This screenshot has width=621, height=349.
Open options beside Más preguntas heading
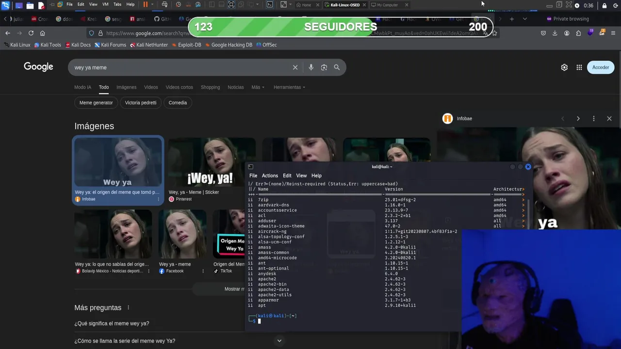[x=129, y=308]
